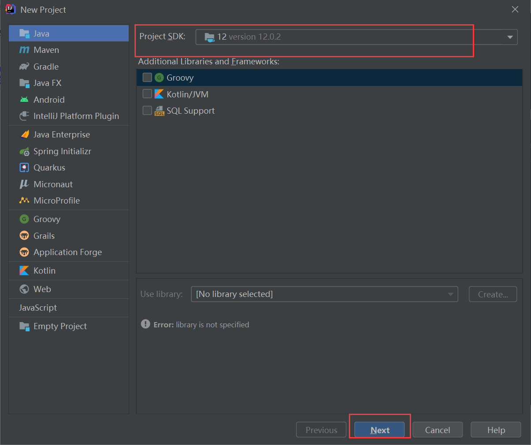The image size is (531, 445).
Task: Enable the Kotlin/JVM checkbox
Action: [147, 94]
